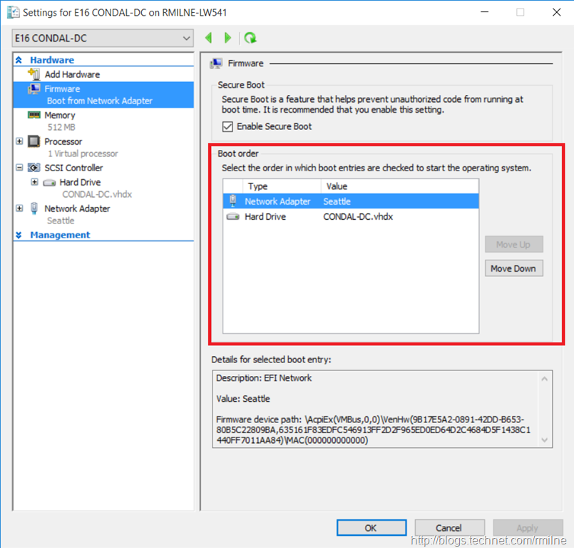574x548 pixels.
Task: Toggle the Enable Secure Boot checkbox
Action: [x=227, y=126]
